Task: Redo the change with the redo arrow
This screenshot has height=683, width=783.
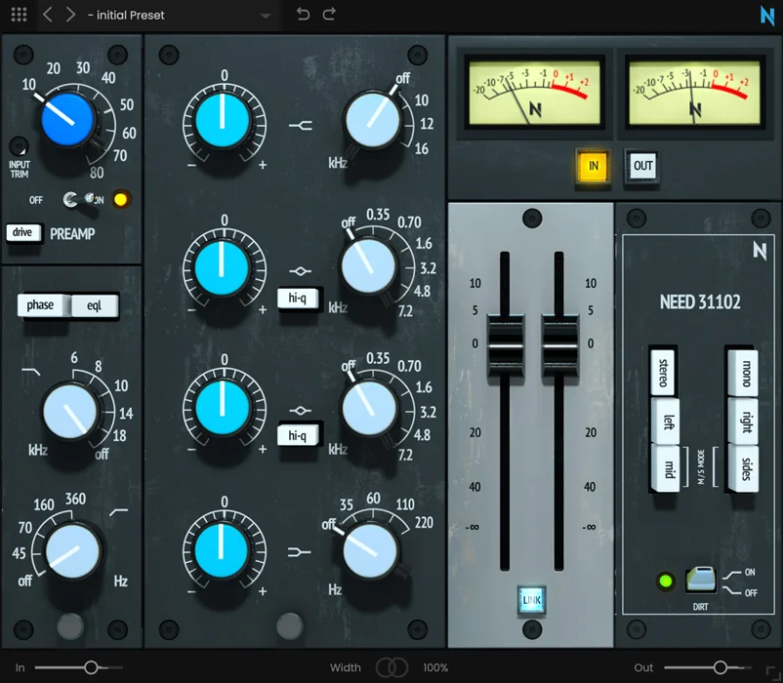Action: tap(328, 15)
